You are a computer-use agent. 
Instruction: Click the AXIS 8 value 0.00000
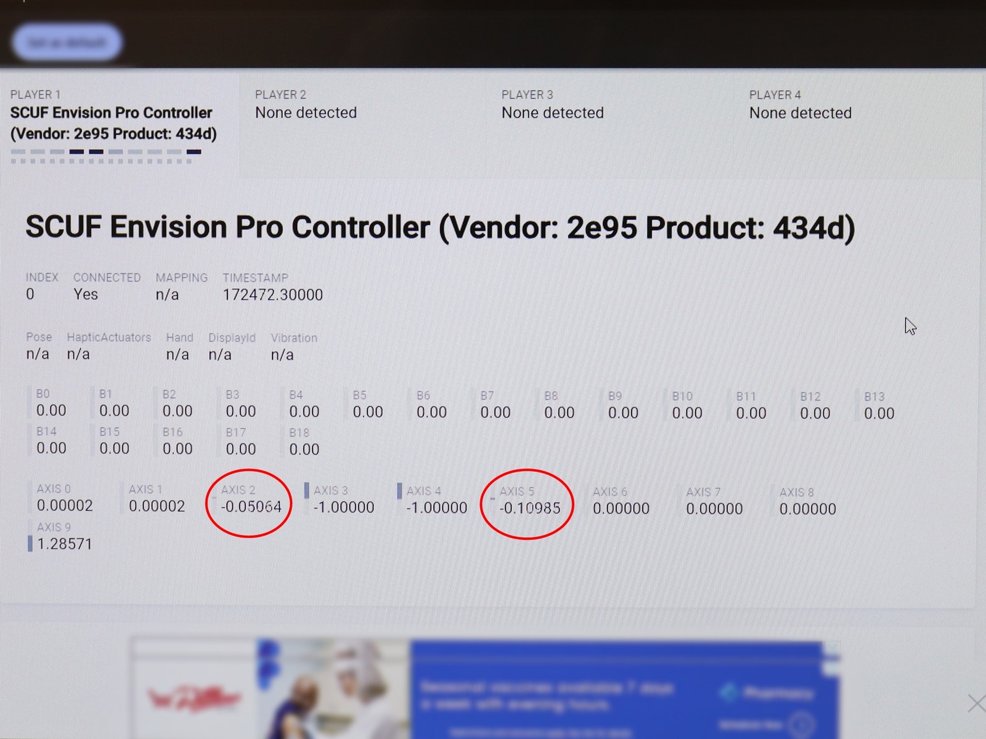[808, 509]
